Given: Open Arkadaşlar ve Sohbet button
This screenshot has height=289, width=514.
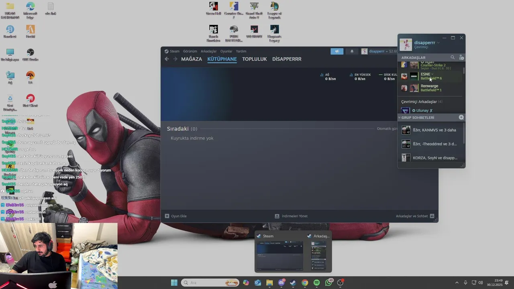Looking at the screenshot, I should (x=415, y=216).
